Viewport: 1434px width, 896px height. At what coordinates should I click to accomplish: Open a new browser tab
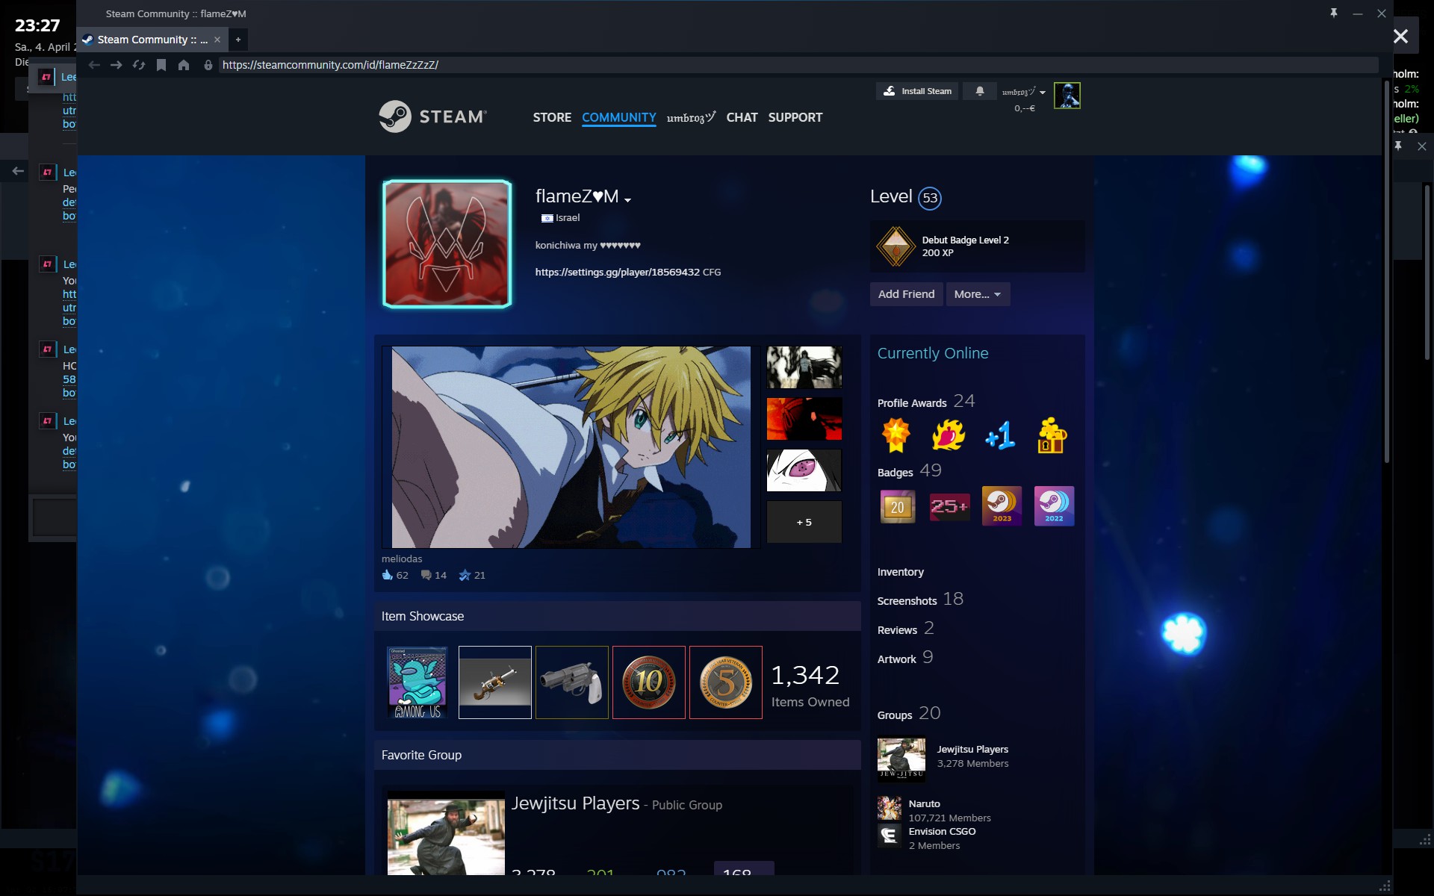[238, 40]
